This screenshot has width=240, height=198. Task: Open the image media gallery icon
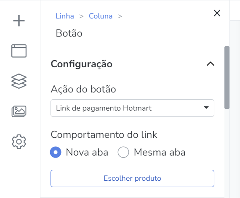pos(19,111)
